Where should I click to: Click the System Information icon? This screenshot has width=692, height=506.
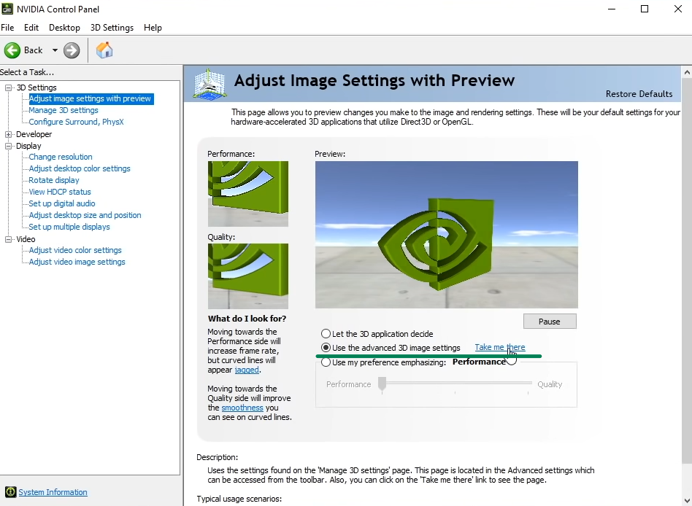pyautogui.click(x=11, y=492)
